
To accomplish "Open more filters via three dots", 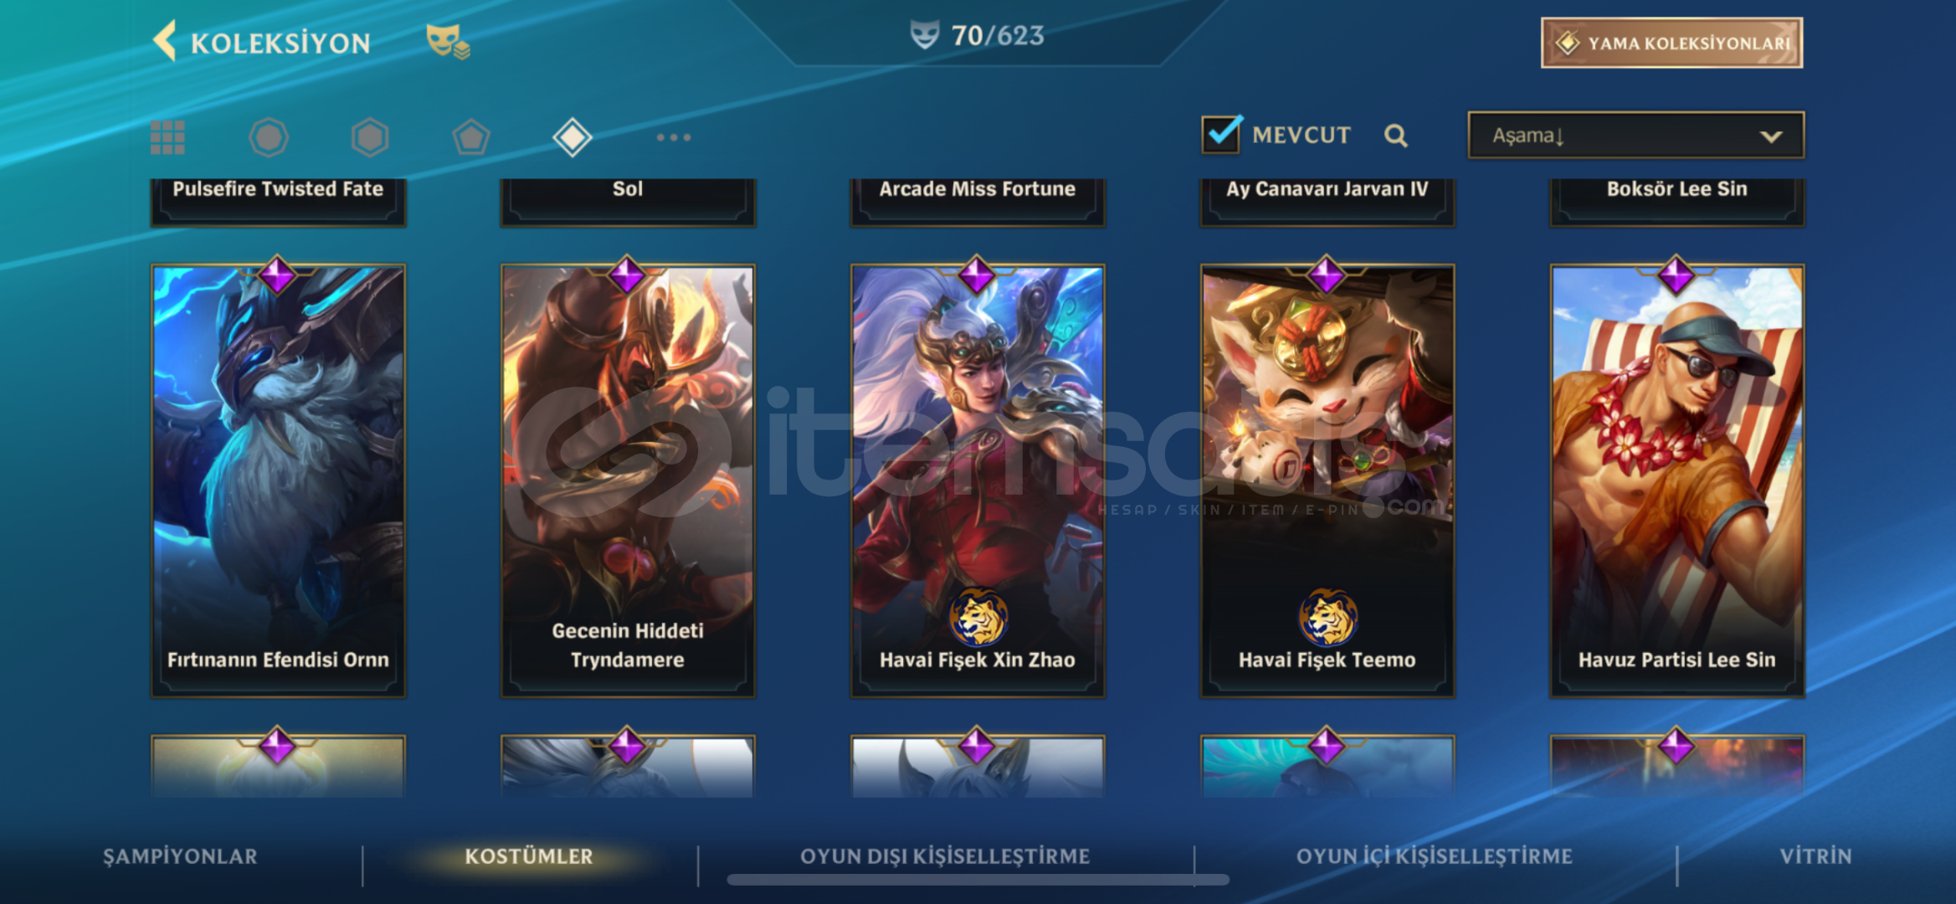I will (674, 137).
